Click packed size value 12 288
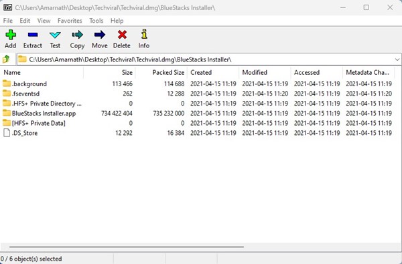 point(176,94)
